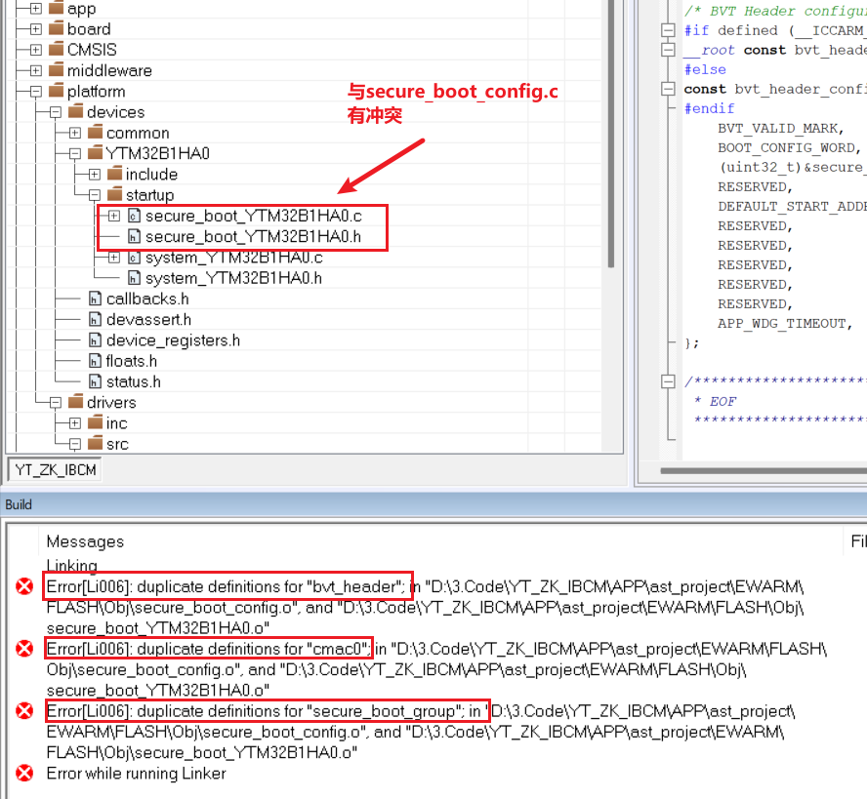
Task: Click the secure_boot_group error icon
Action: coord(24,710)
